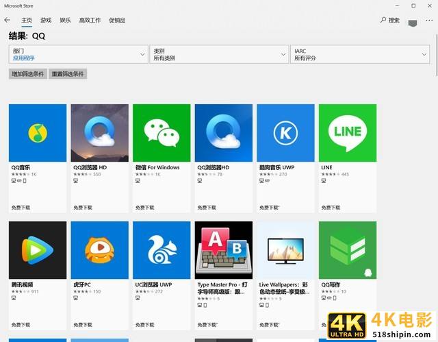Click the star rating under QQ浏览器 HD
This screenshot has width=438, height=342.
[x=82, y=174]
